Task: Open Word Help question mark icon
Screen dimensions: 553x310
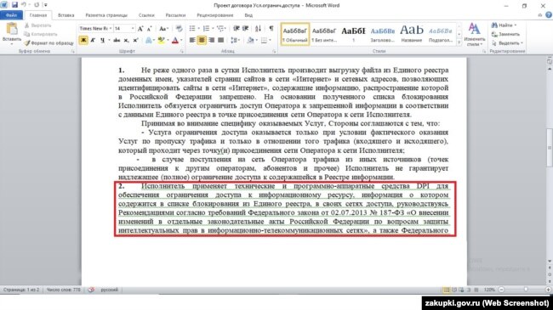Action: [549, 14]
